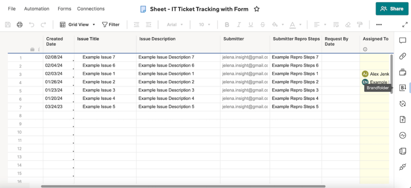Open the Forms menu
411x188 pixels.
pos(64,9)
